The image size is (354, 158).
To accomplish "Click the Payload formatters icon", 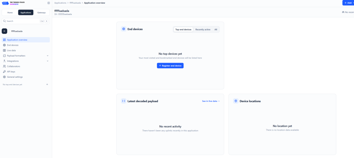I will 4,56.
